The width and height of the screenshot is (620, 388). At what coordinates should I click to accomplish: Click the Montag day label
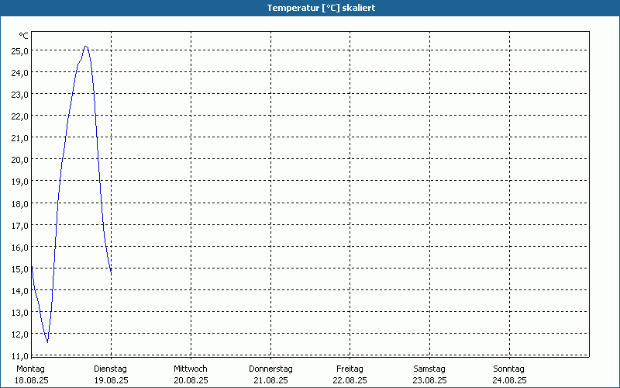30,369
